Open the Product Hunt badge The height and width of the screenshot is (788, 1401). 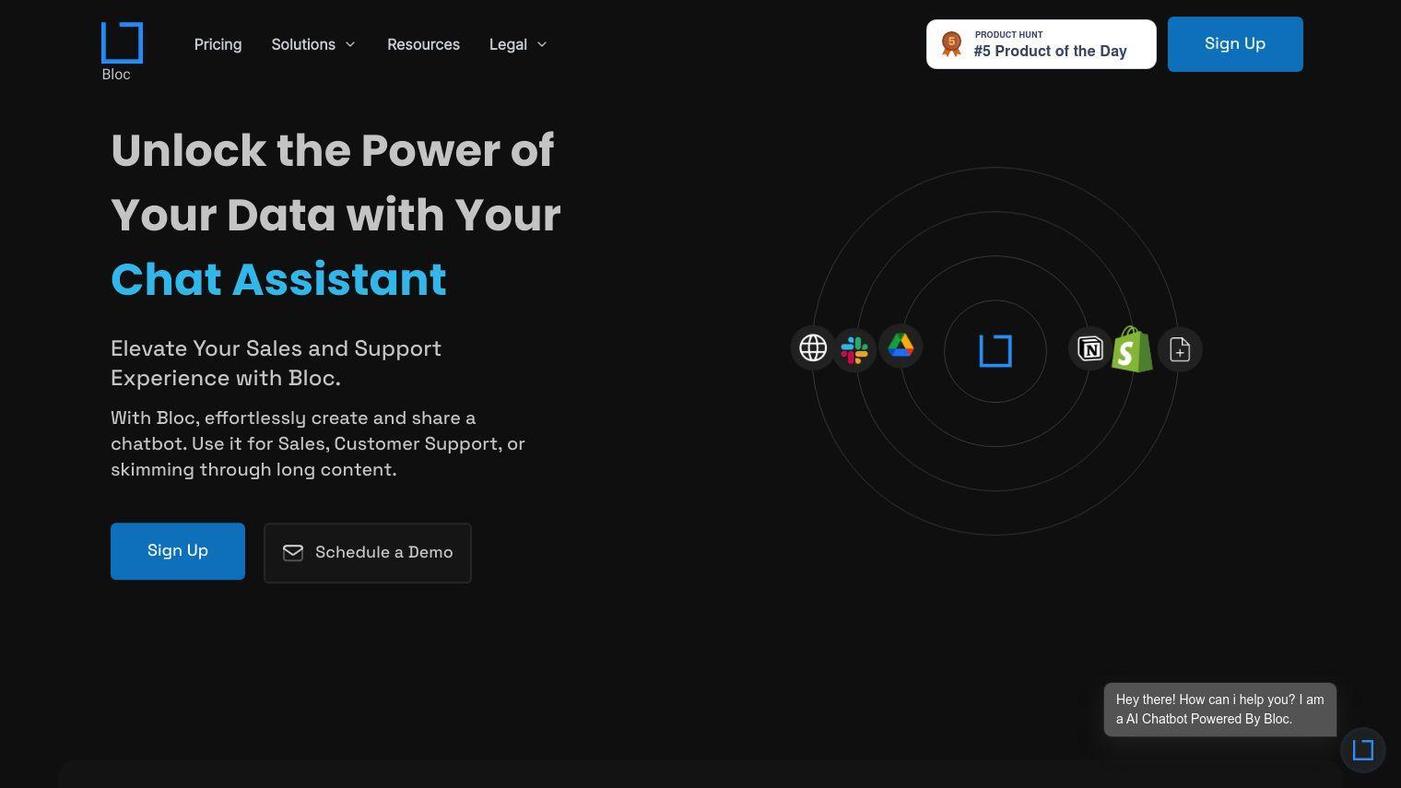[x=1041, y=44]
